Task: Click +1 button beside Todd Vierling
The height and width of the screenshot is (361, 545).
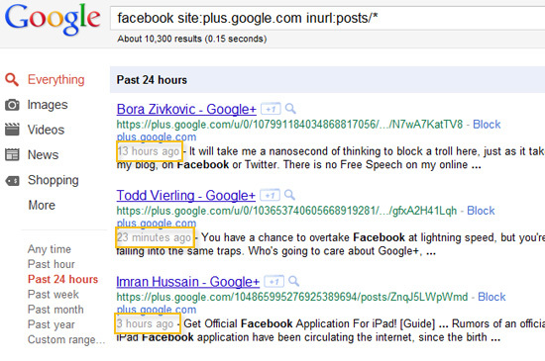Action: click(x=271, y=196)
